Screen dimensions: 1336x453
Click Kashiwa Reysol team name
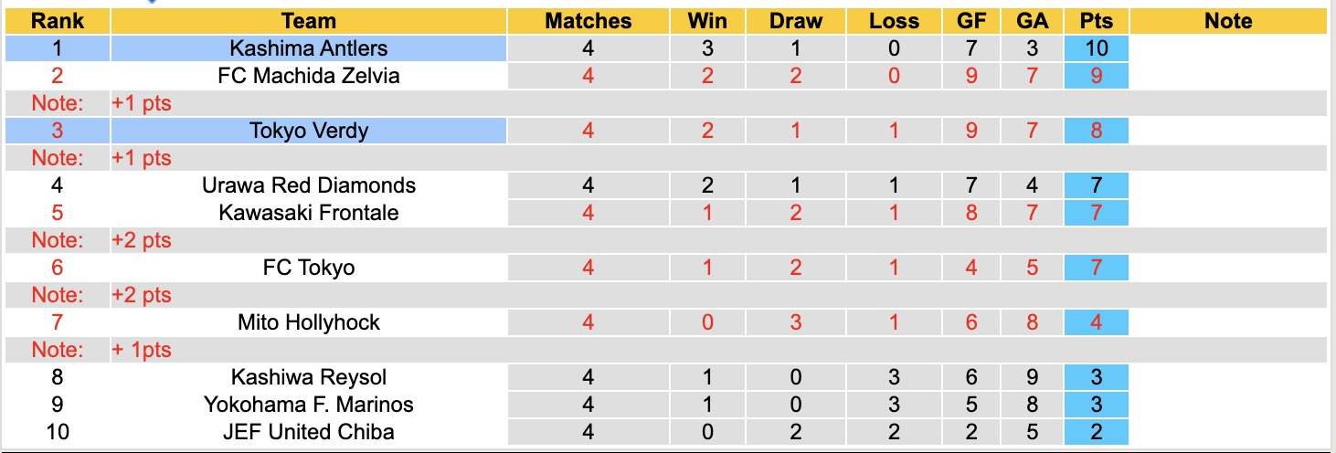click(309, 377)
